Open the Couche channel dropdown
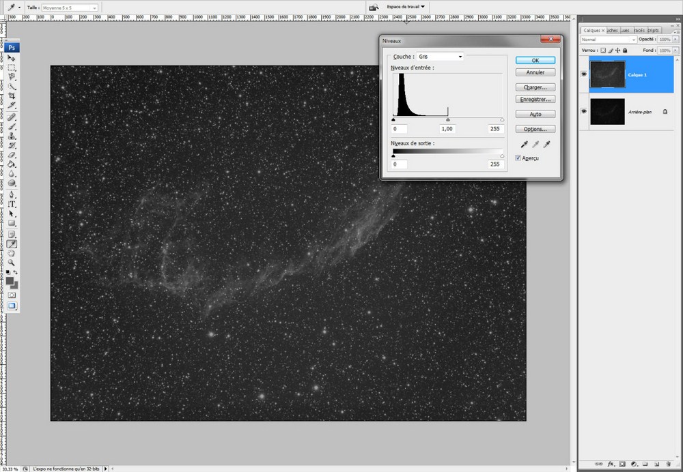The width and height of the screenshot is (683, 472). coord(440,57)
